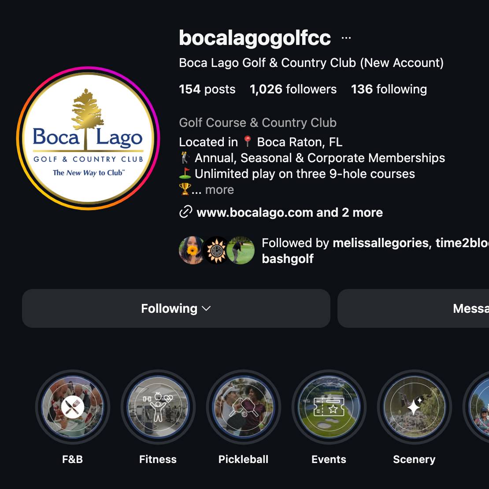View the Pickleball story highlight

pos(244,407)
